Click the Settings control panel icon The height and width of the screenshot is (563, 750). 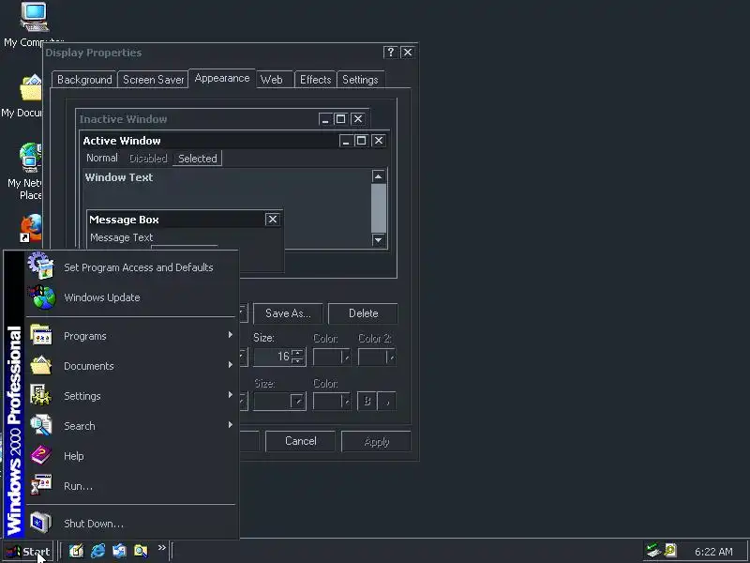pos(40,395)
